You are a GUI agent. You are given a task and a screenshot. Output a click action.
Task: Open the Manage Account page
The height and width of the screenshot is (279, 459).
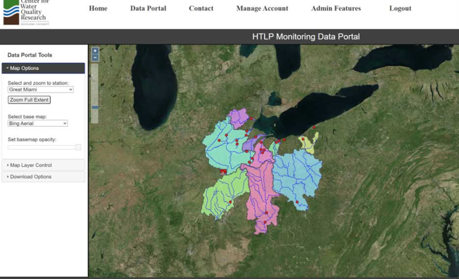262,8
